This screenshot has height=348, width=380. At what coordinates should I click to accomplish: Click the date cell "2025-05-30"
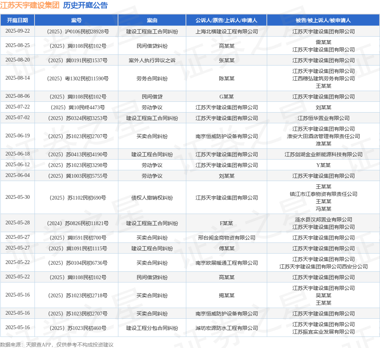tap(17, 197)
